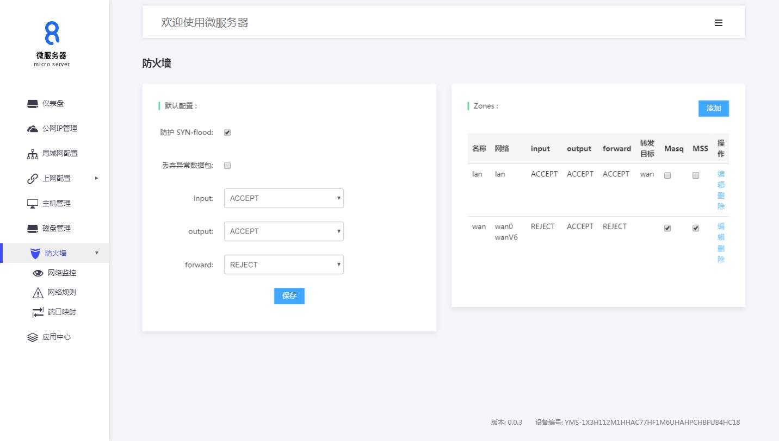
Task: Uncheck the 防护 SYN-flood checkbox
Action: pyautogui.click(x=227, y=133)
